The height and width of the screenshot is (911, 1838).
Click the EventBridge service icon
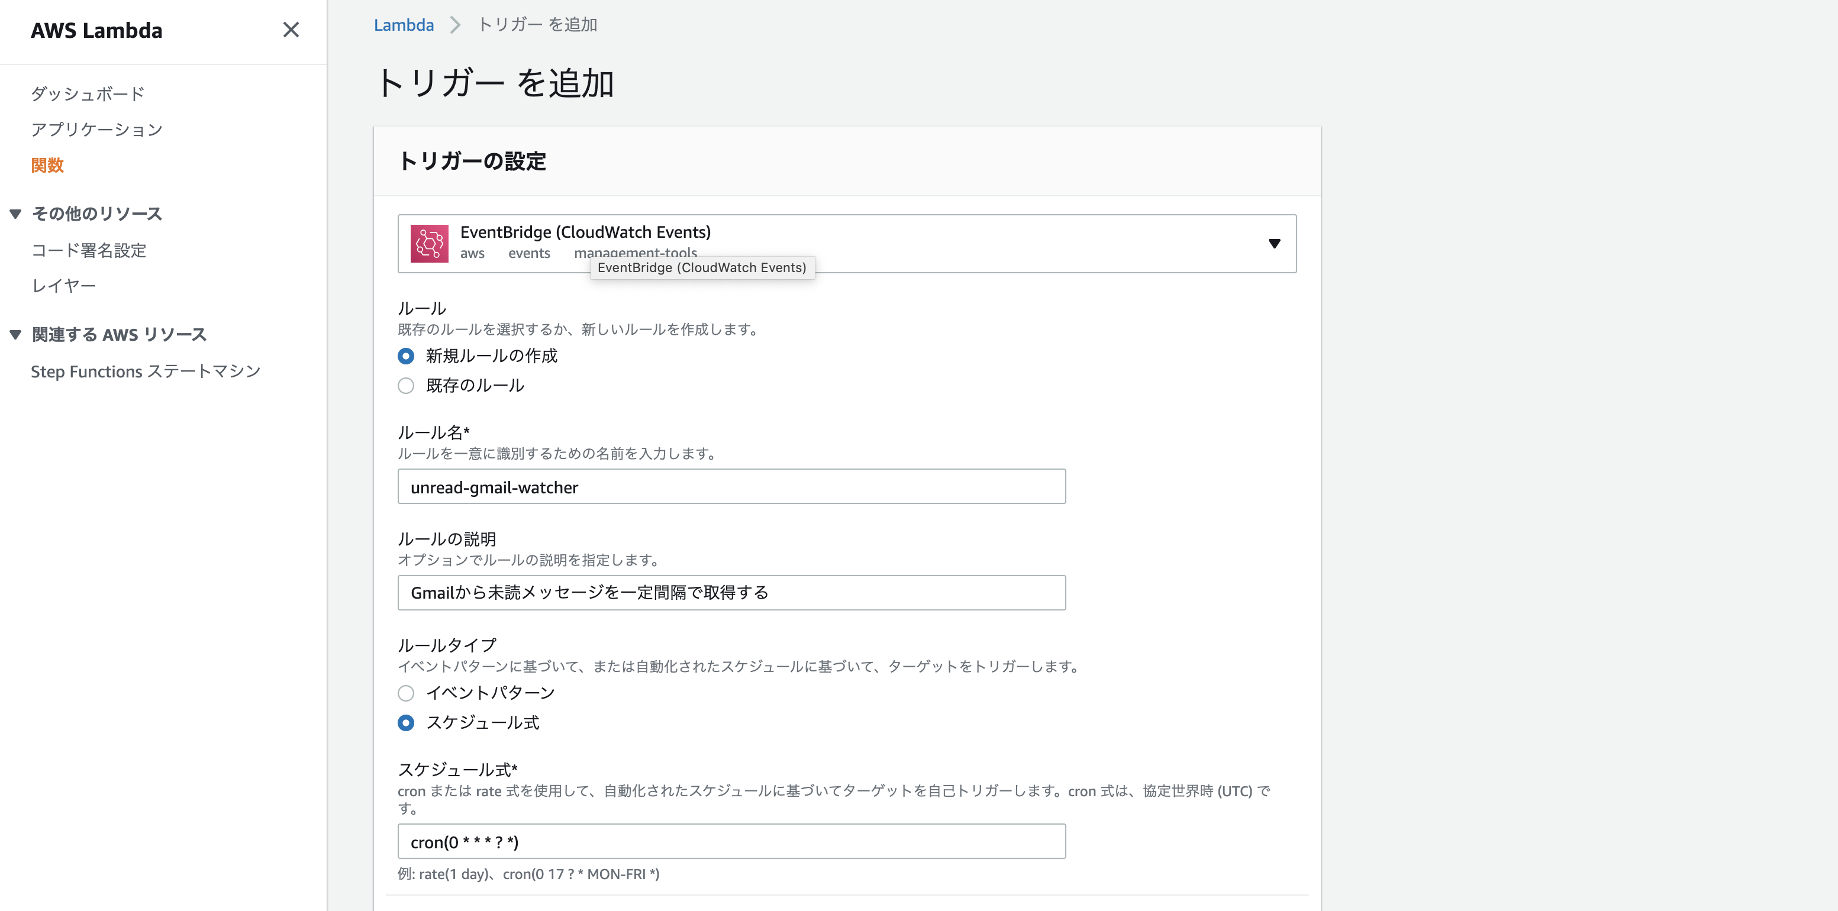pyautogui.click(x=430, y=243)
